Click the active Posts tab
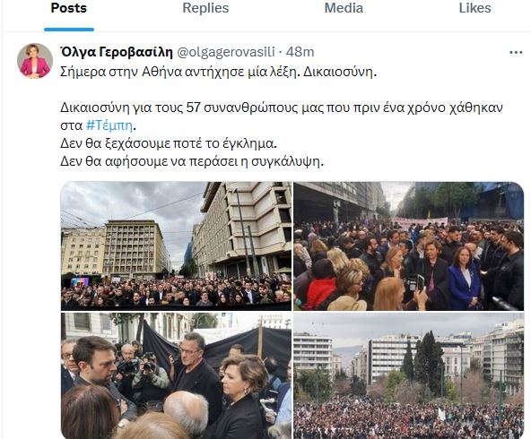 point(69,8)
